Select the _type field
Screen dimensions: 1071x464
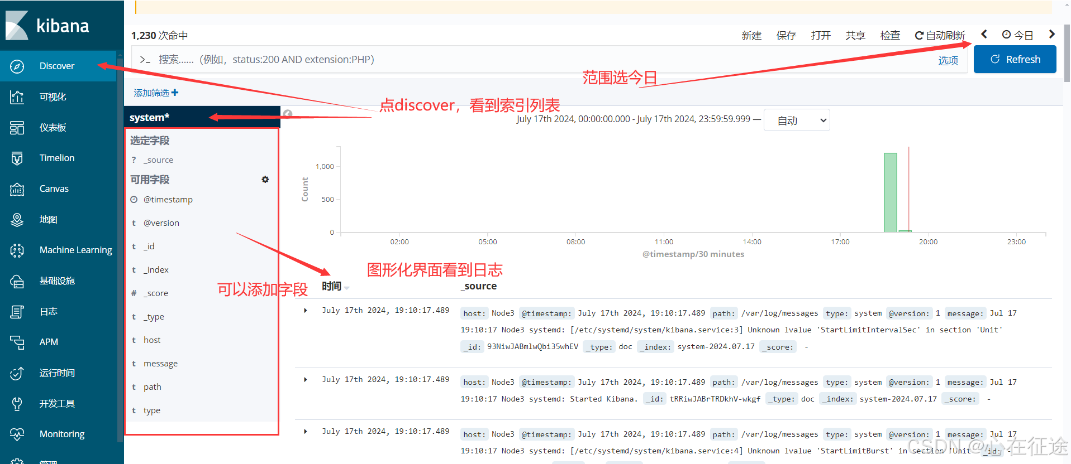point(154,317)
